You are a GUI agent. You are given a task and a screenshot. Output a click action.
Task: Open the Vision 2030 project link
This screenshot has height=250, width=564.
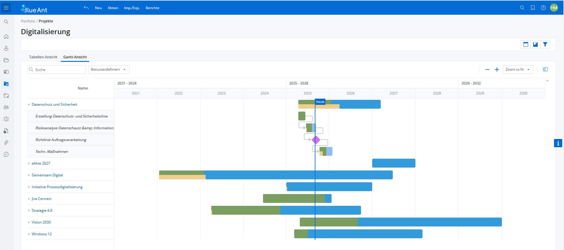[x=41, y=222]
